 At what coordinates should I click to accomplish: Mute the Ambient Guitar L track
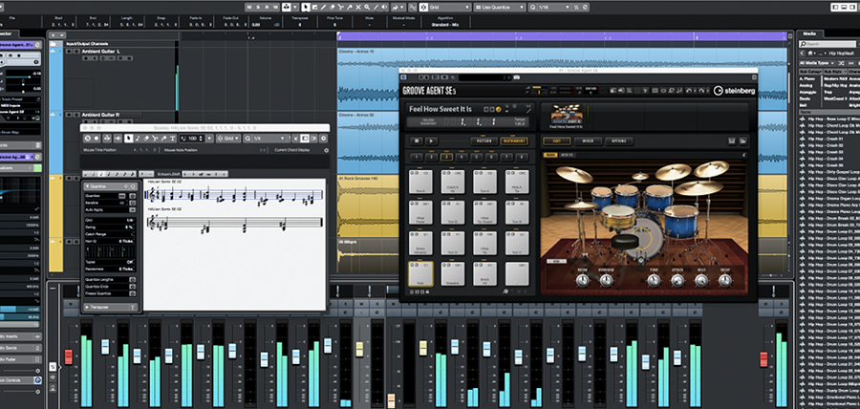[69, 52]
